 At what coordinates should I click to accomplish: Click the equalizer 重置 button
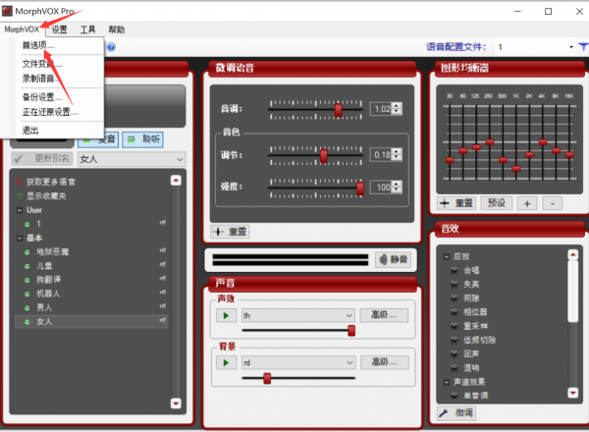coord(456,203)
